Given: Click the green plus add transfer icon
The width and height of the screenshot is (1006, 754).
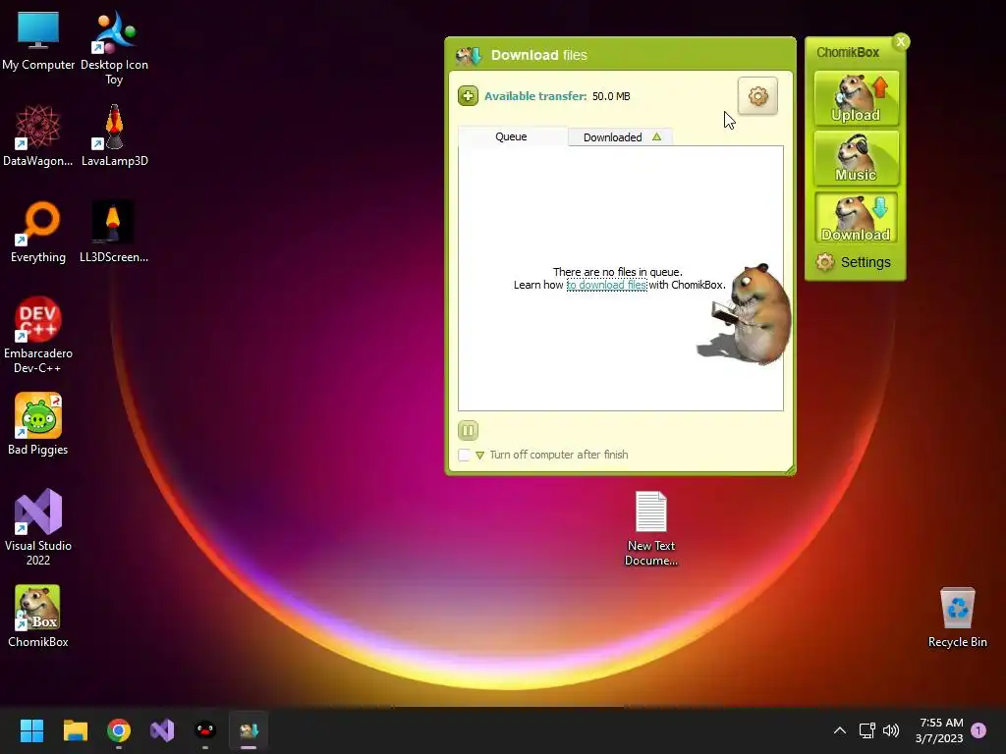Looking at the screenshot, I should point(468,96).
